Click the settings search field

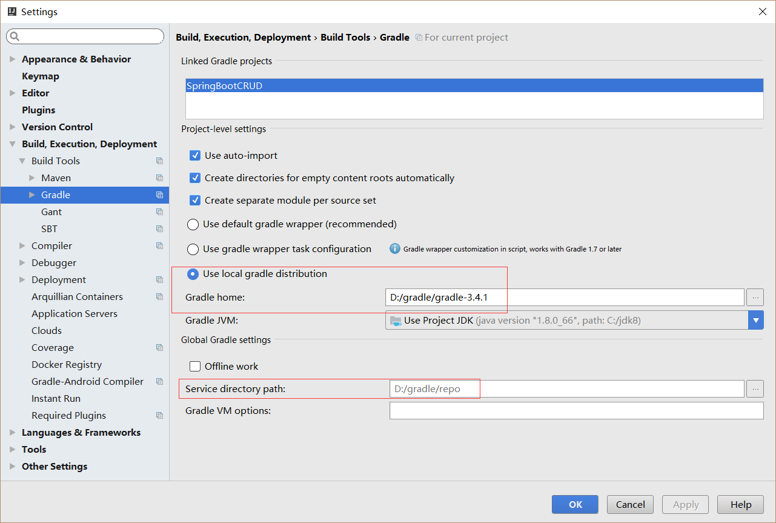[x=85, y=37]
